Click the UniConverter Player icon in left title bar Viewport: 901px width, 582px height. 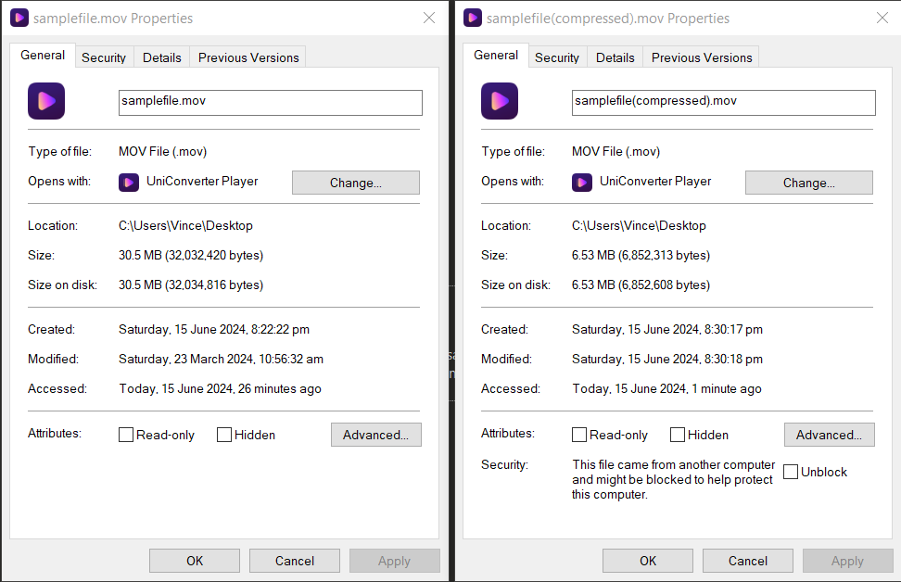coord(19,18)
